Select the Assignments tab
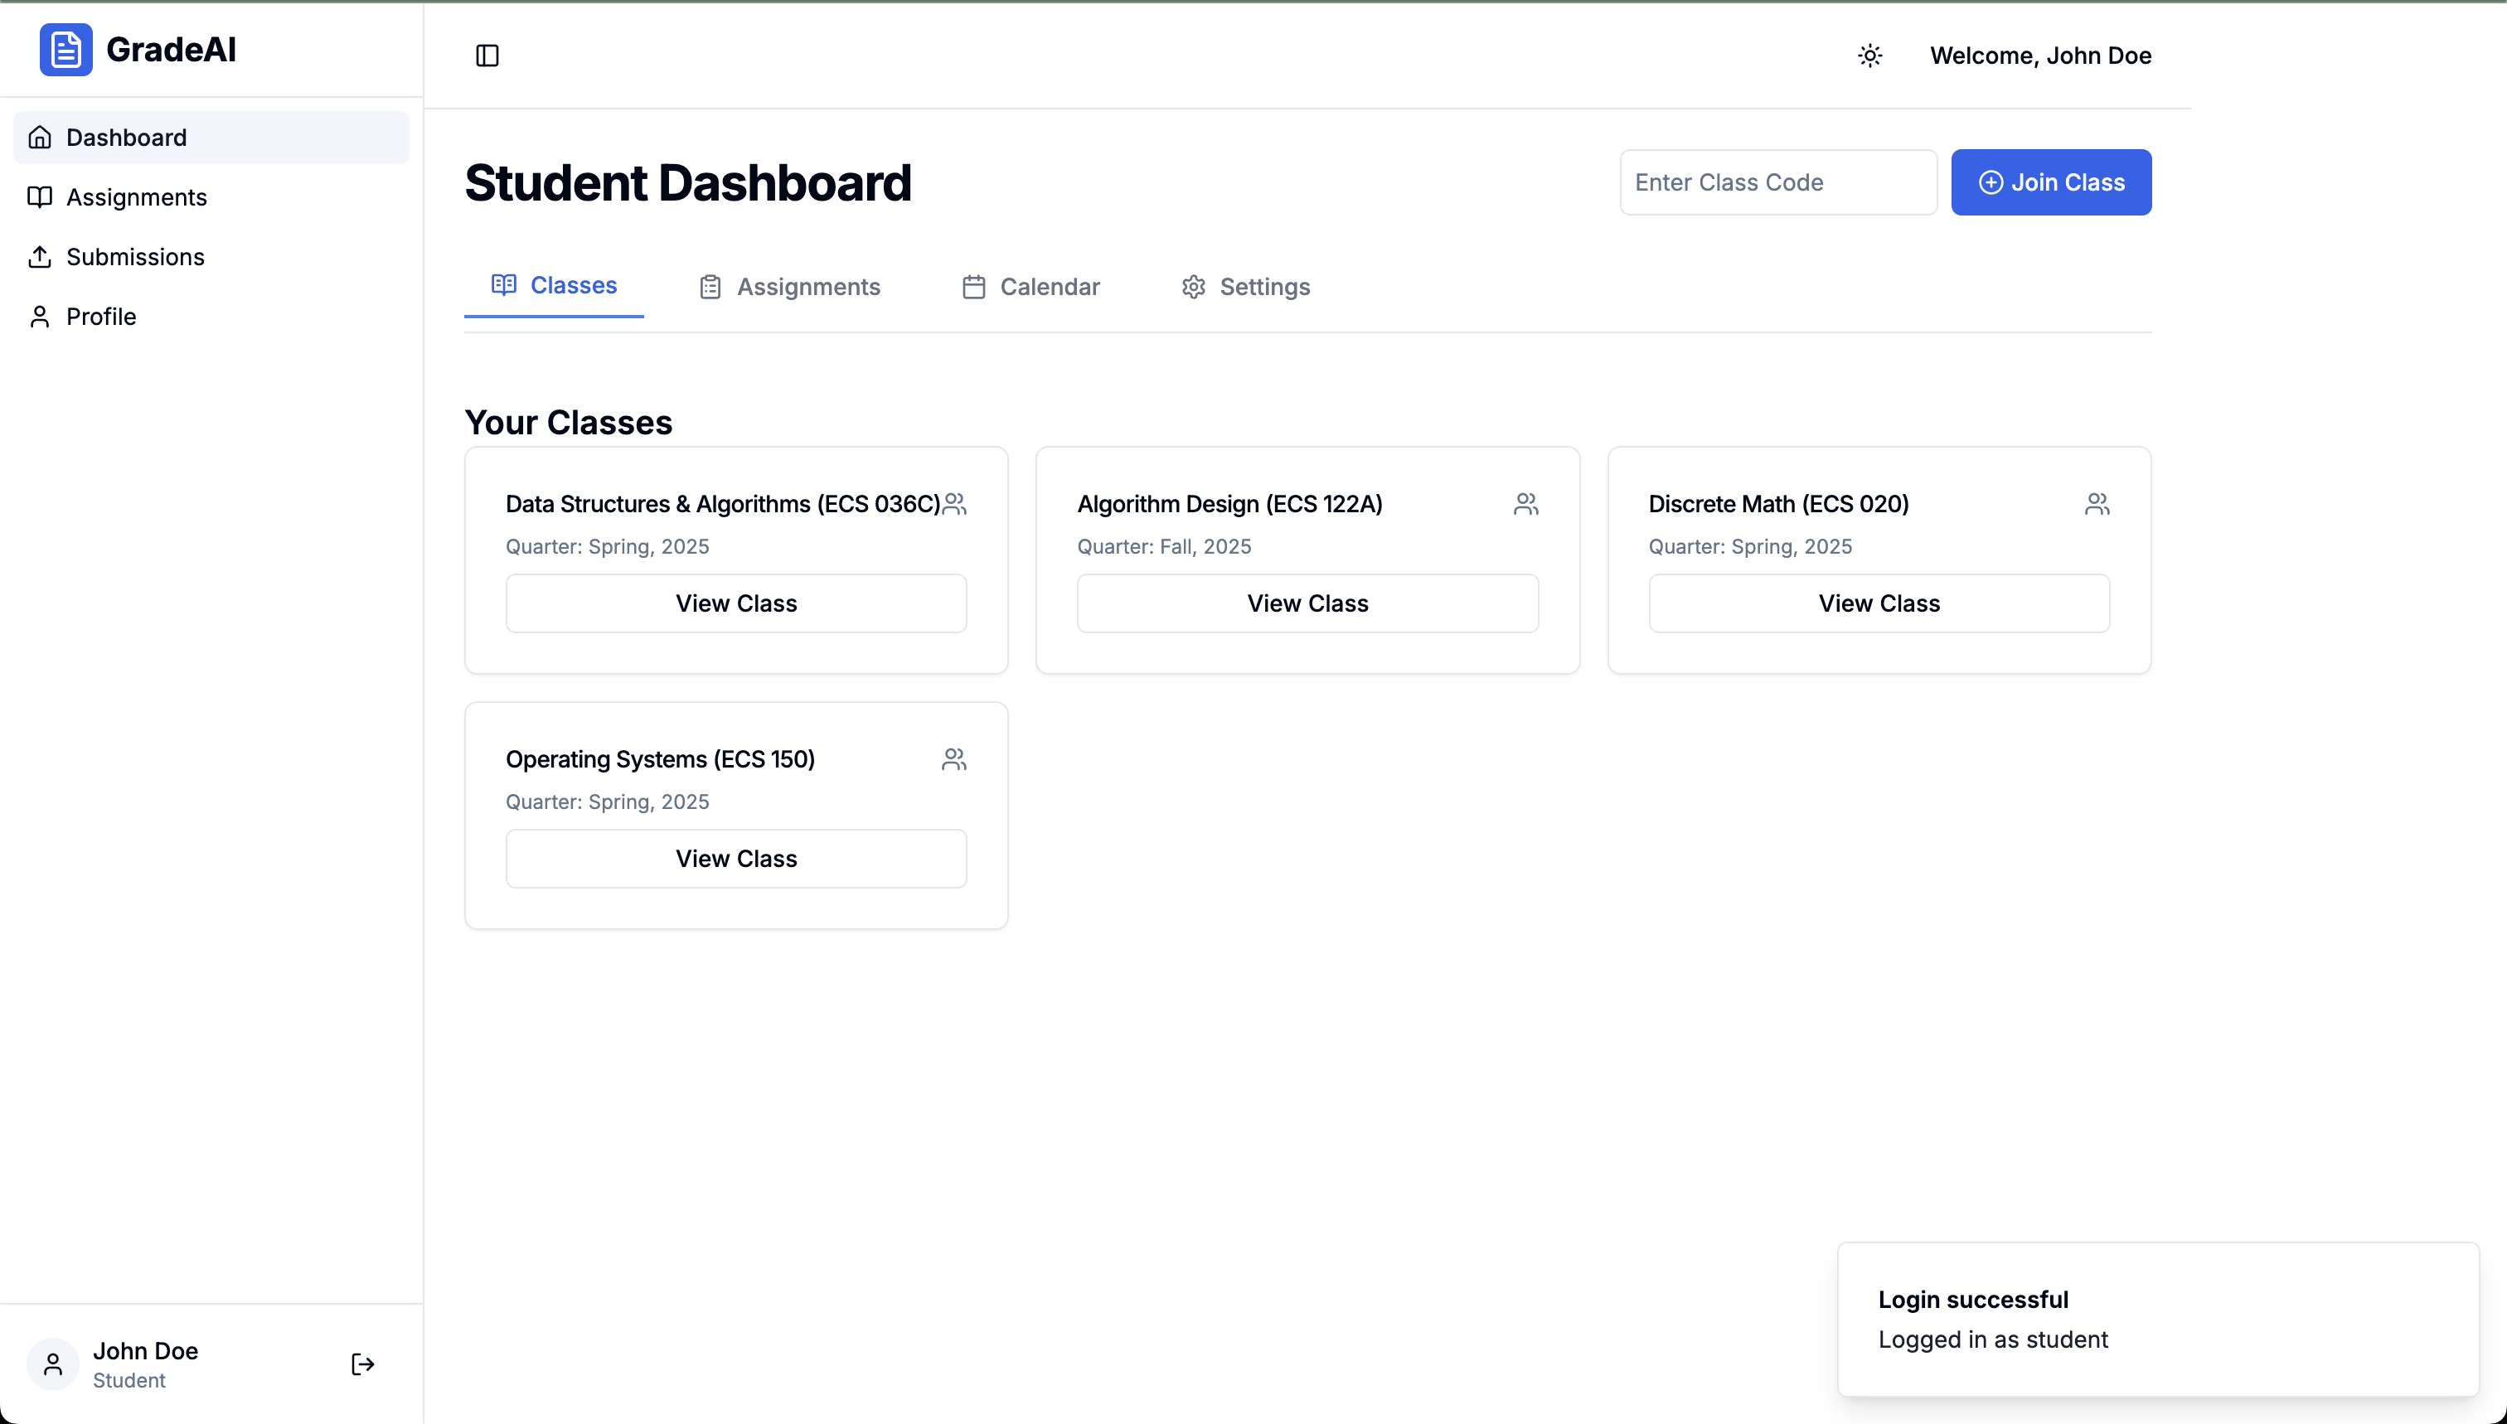The height and width of the screenshot is (1424, 2507). click(789, 287)
